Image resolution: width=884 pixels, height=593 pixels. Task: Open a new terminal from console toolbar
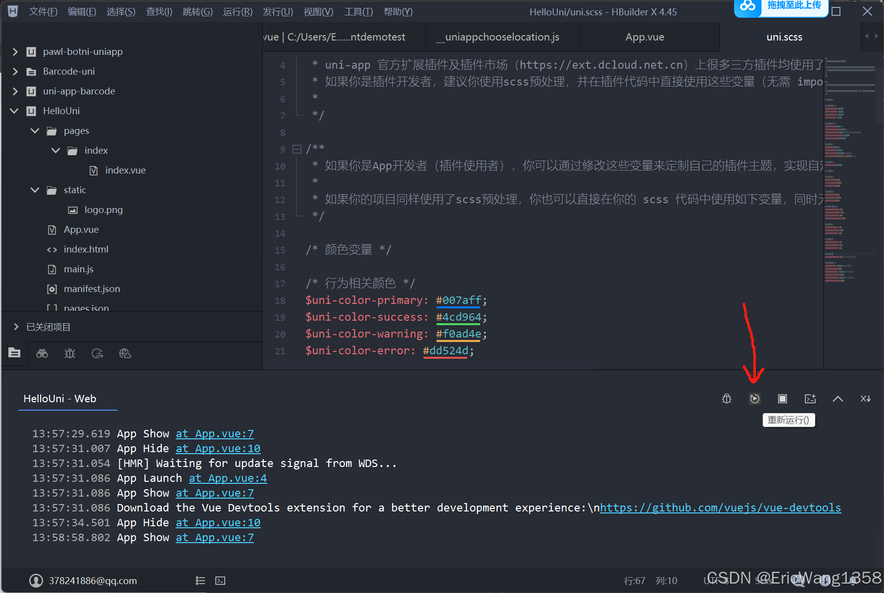click(x=810, y=399)
